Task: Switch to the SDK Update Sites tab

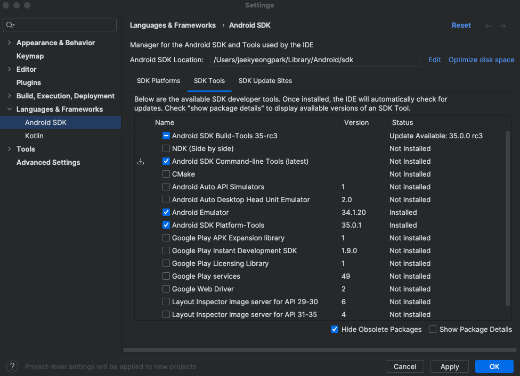Action: tap(265, 81)
